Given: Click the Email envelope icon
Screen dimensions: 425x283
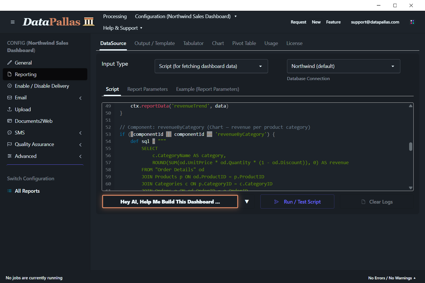Looking at the screenshot, I should [x=10, y=97].
